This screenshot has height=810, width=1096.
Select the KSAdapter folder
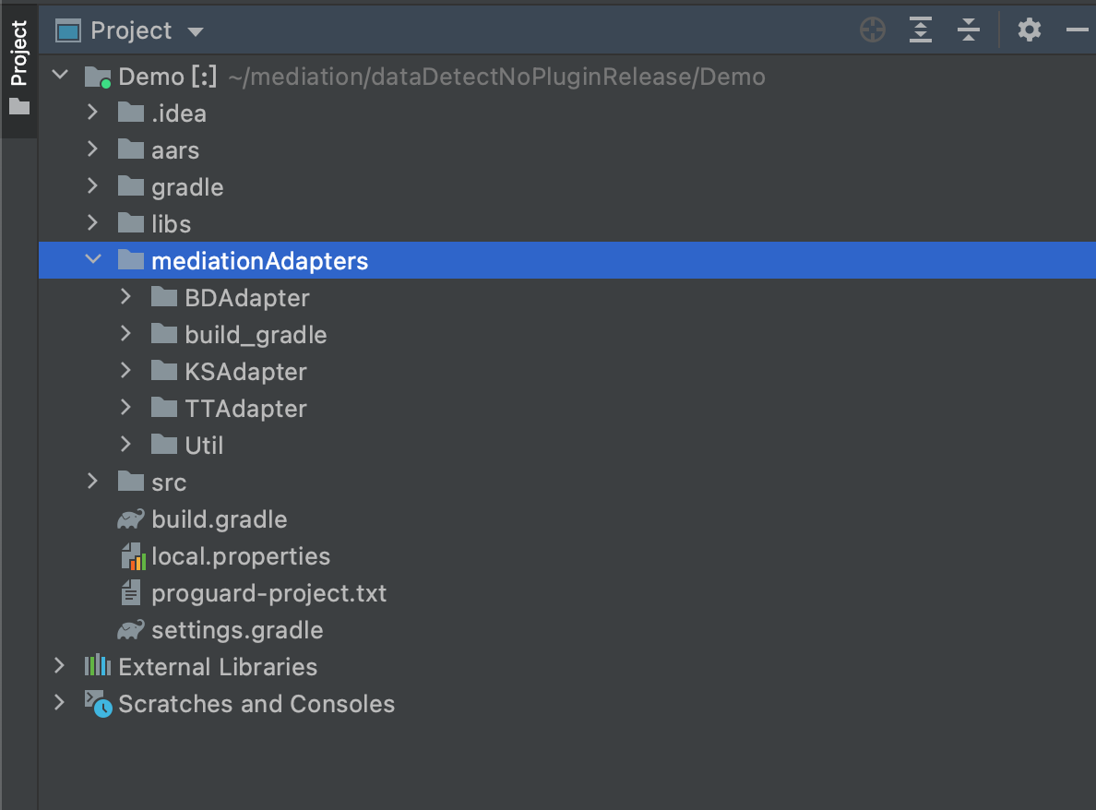[245, 372]
